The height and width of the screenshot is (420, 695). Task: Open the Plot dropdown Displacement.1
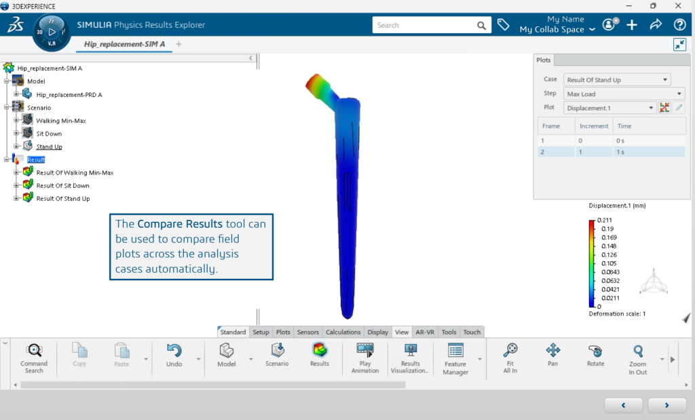point(610,108)
